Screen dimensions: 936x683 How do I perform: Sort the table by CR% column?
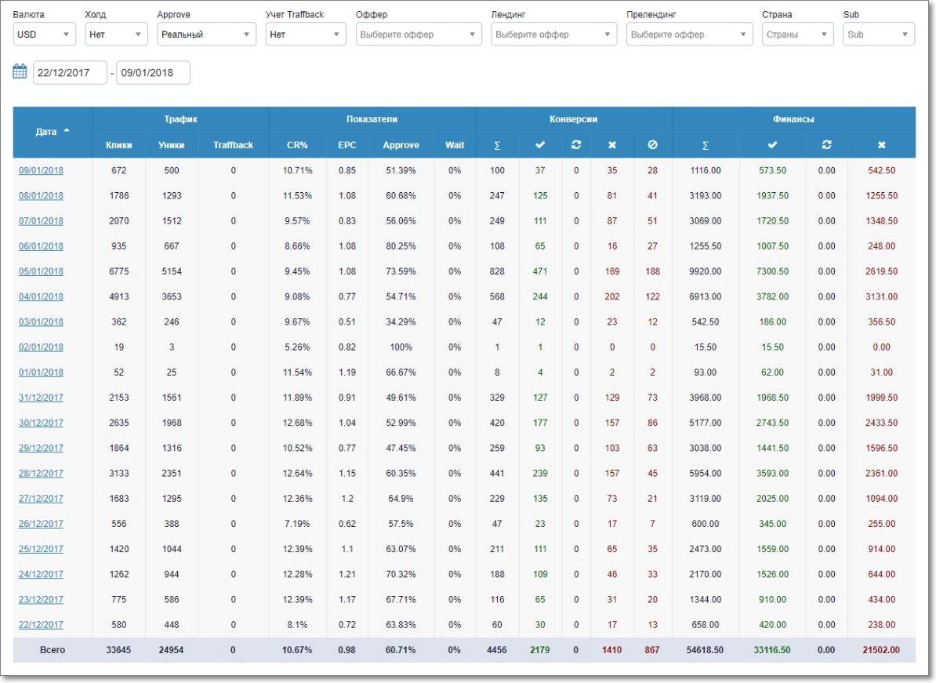click(297, 145)
